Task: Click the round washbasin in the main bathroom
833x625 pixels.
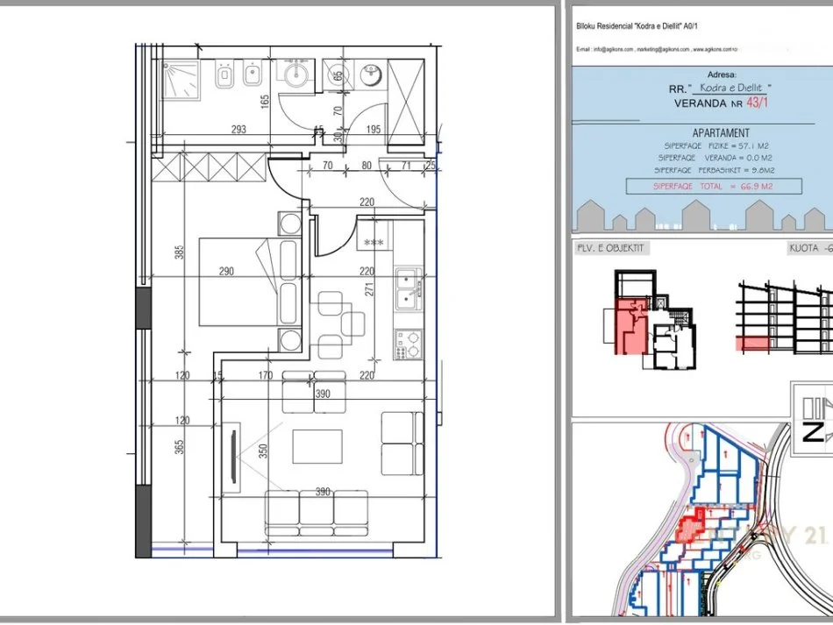Action: (x=292, y=75)
